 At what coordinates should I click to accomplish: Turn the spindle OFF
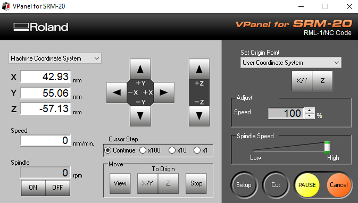(x=57, y=188)
